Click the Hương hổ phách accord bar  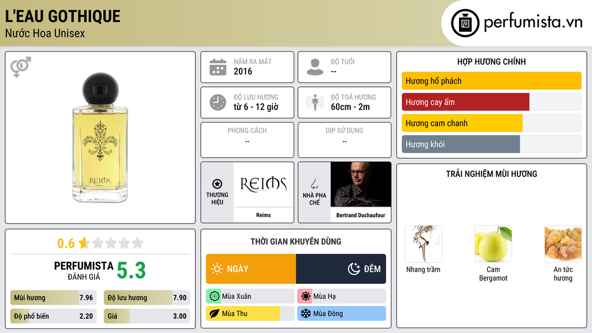[491, 81]
